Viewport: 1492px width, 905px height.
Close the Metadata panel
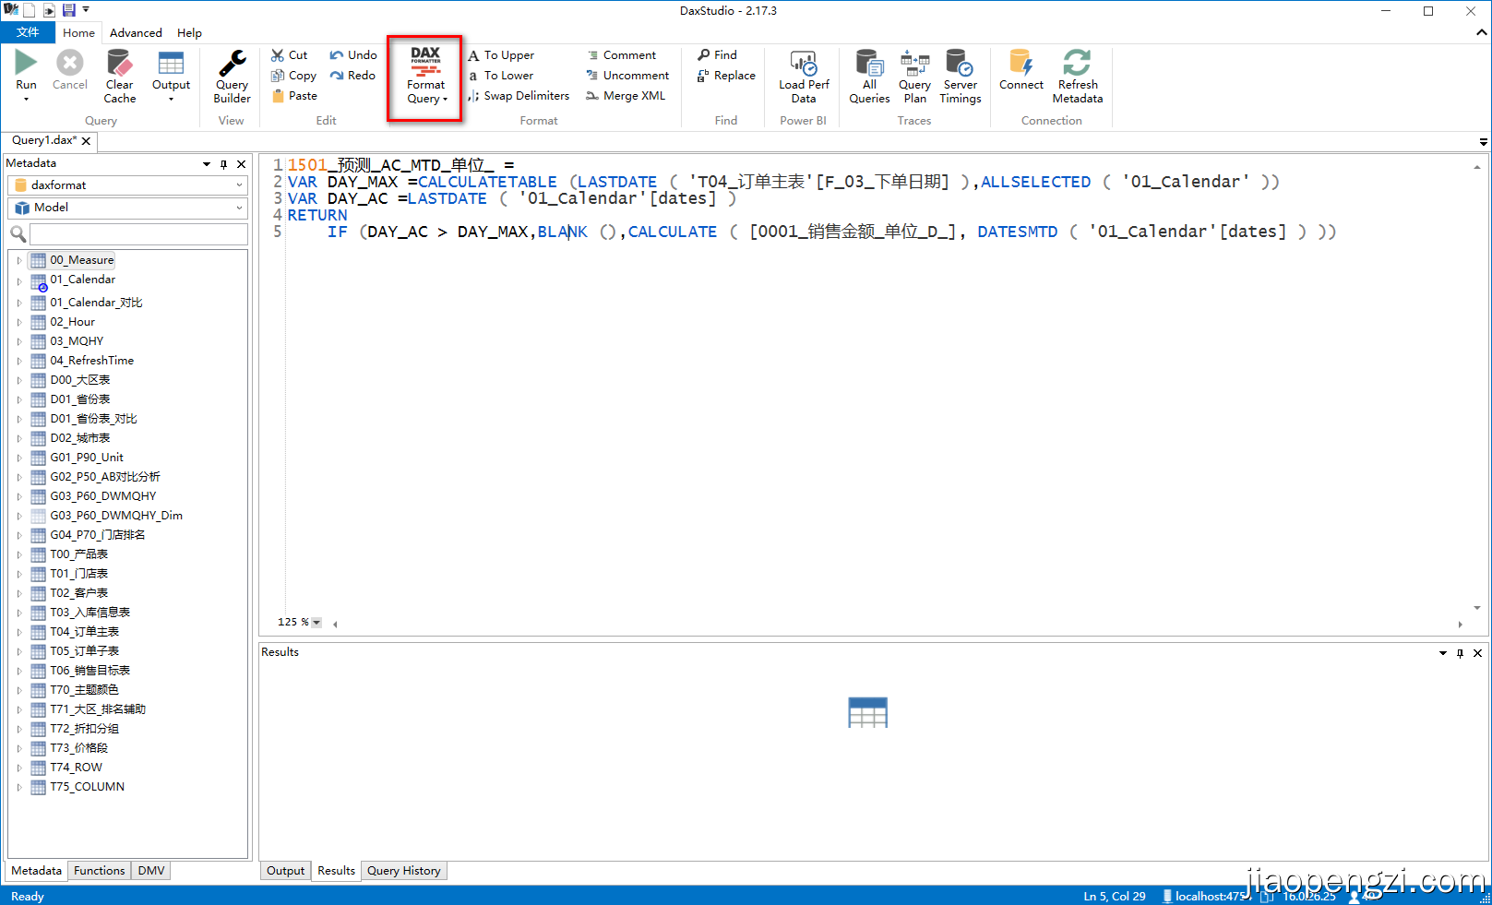click(x=242, y=164)
